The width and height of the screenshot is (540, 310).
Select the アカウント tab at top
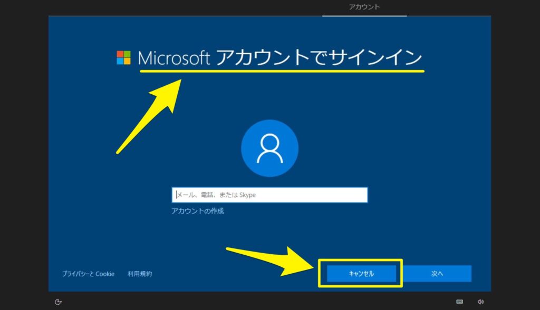pyautogui.click(x=364, y=7)
